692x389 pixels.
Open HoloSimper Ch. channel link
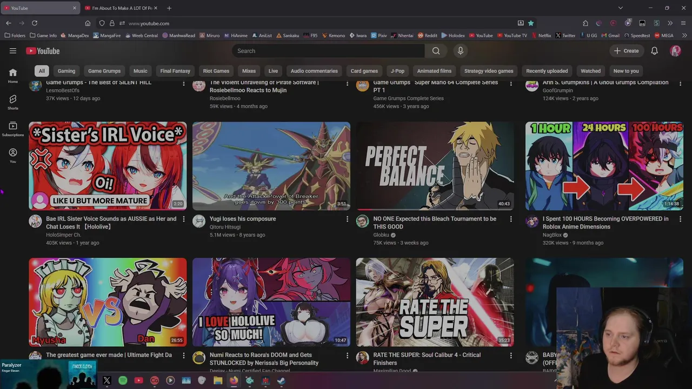[x=63, y=235]
